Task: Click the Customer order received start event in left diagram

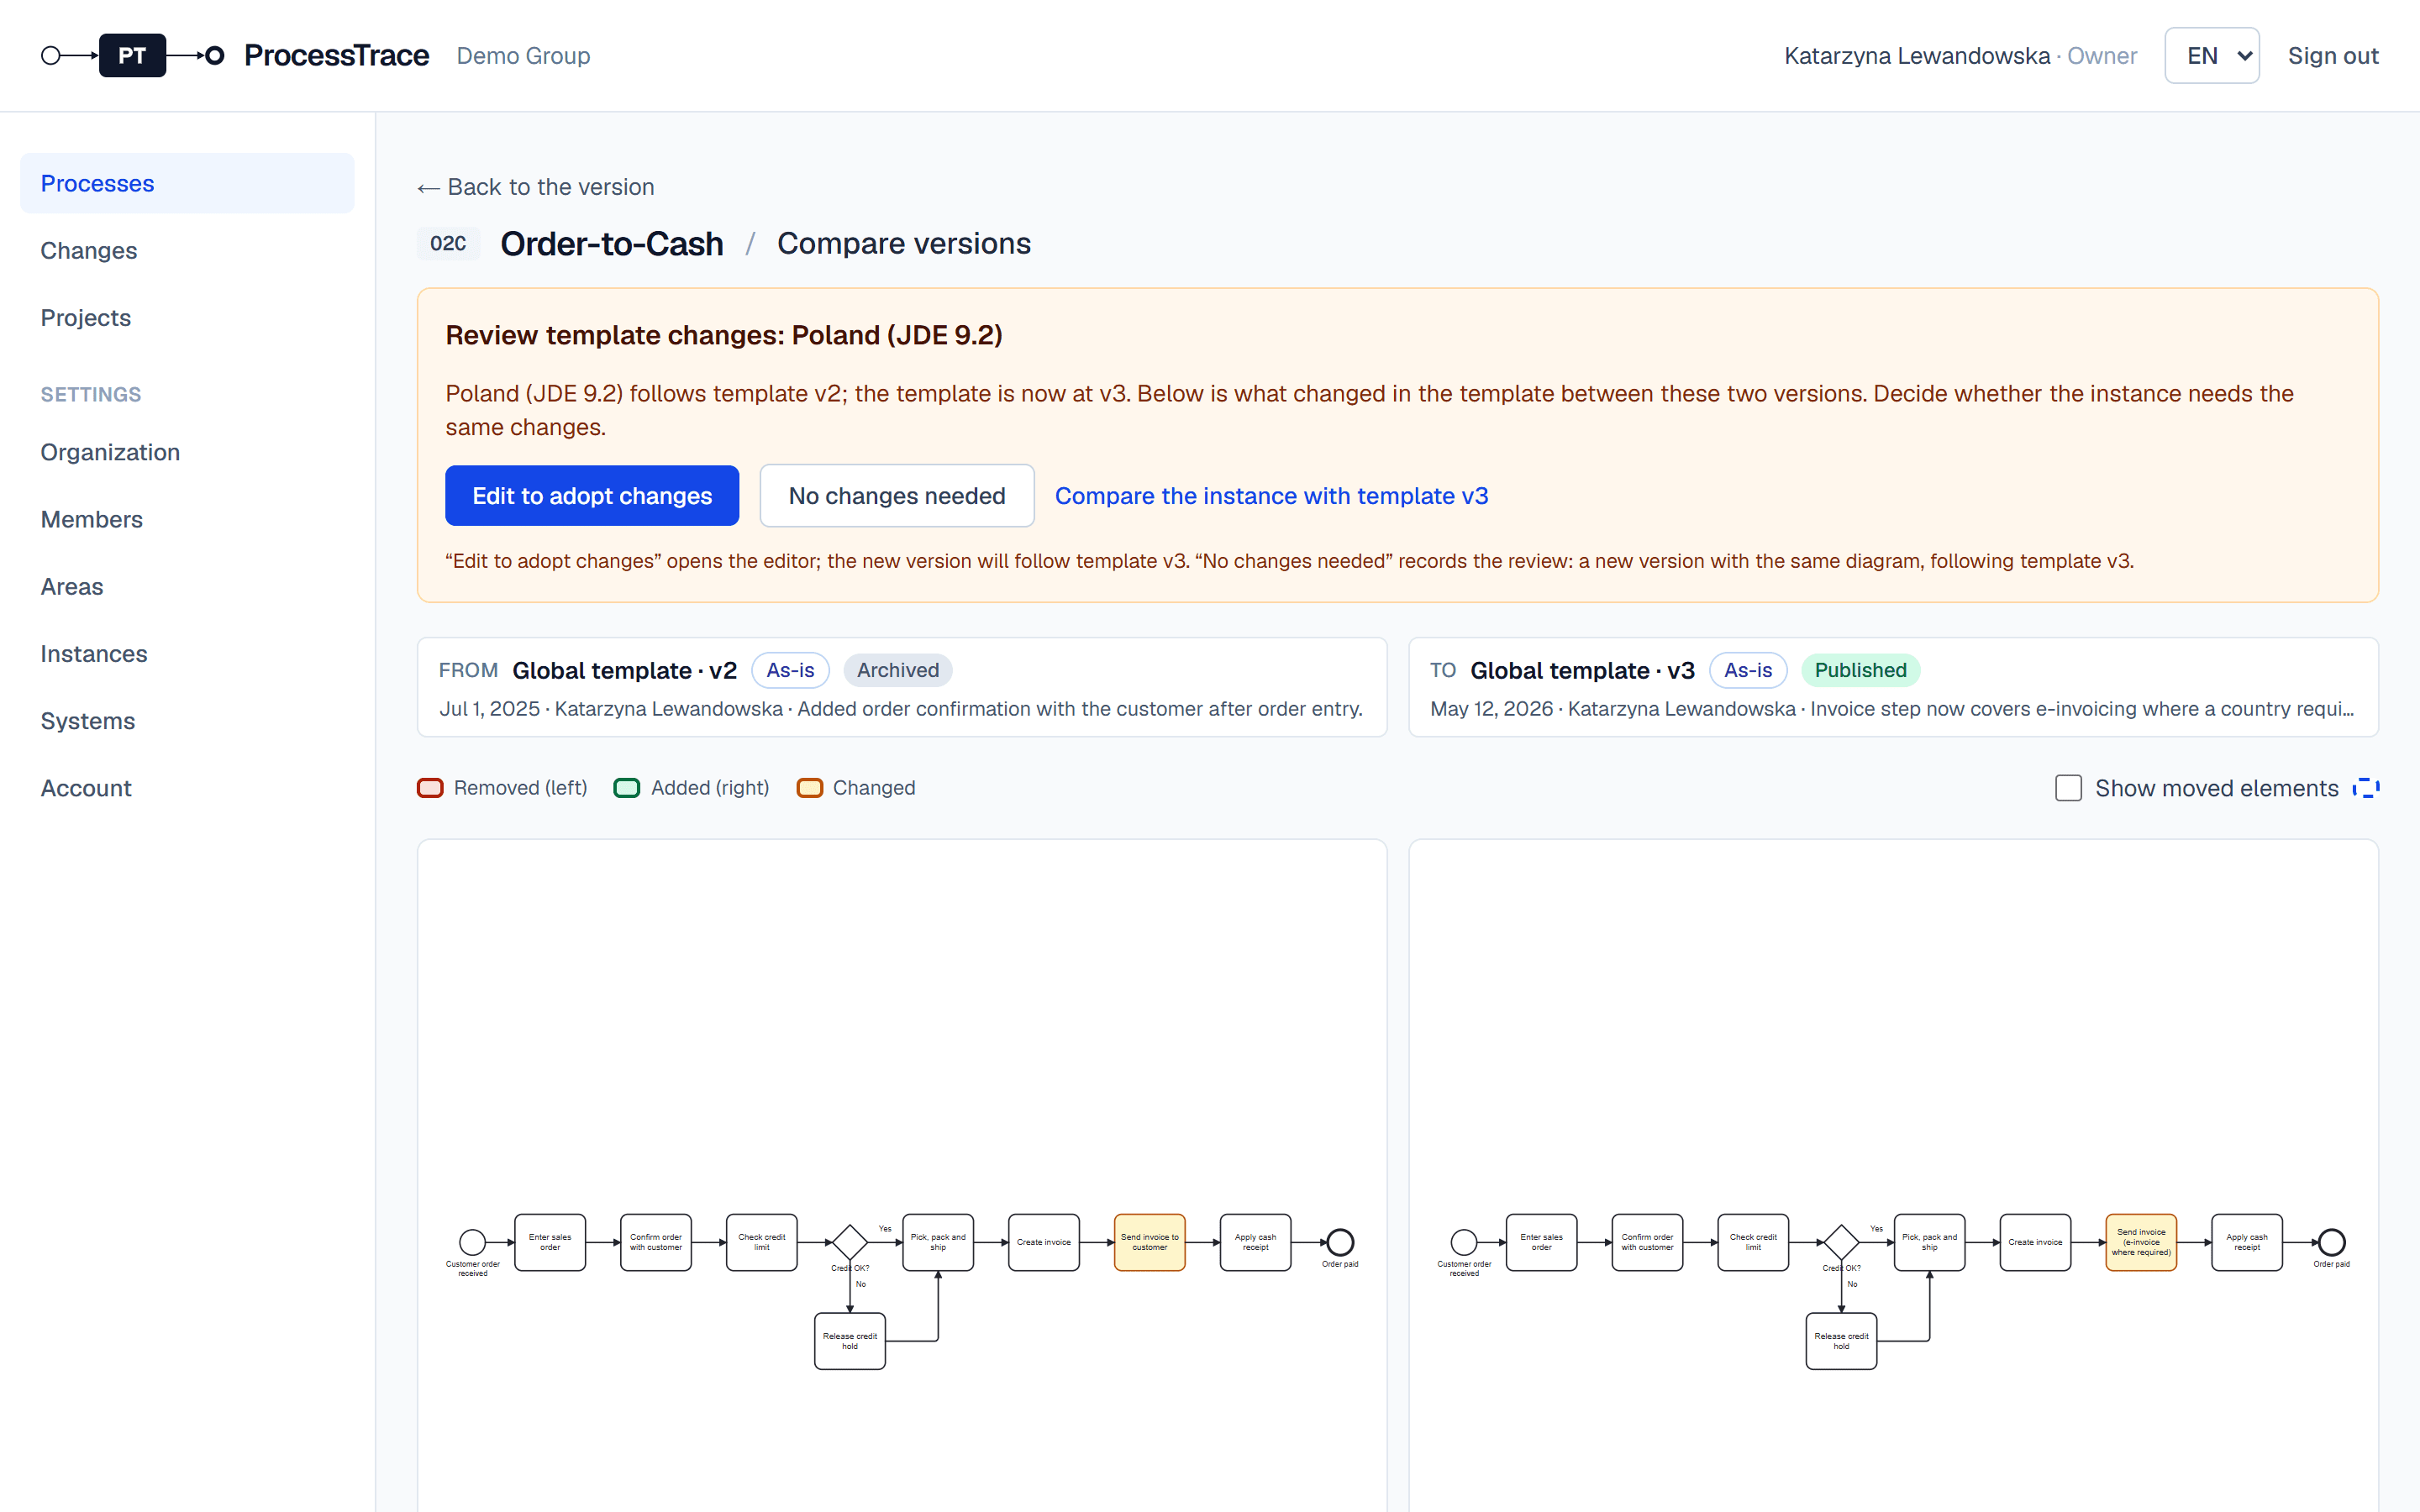Action: coord(472,1242)
